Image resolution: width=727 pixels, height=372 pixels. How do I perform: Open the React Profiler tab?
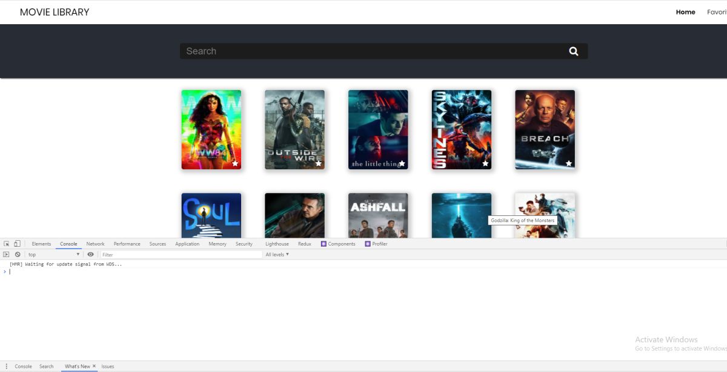tap(376, 244)
